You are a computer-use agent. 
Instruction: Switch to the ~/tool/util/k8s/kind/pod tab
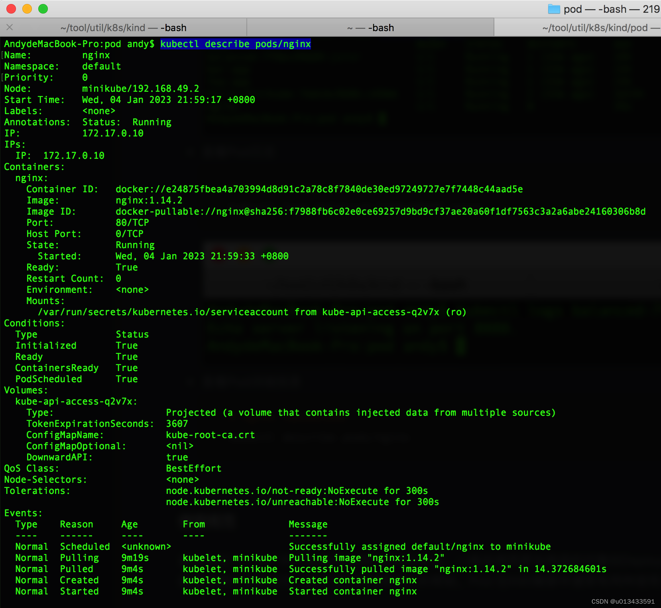point(578,28)
